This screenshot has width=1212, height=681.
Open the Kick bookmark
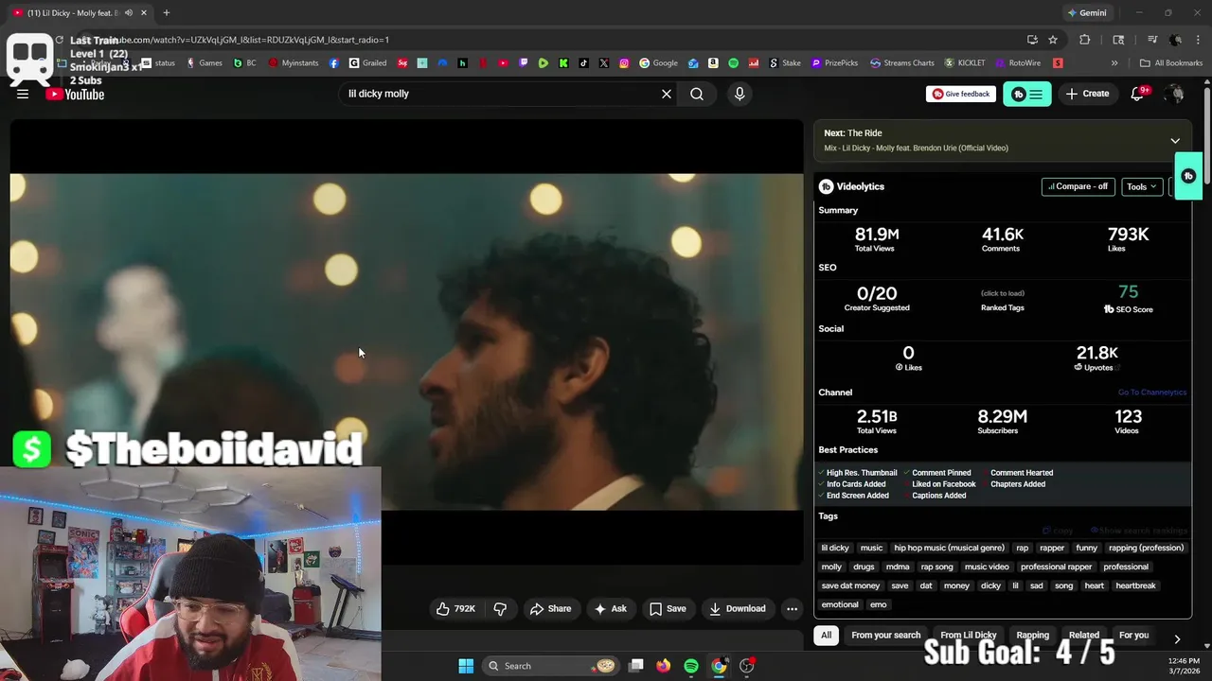click(563, 63)
